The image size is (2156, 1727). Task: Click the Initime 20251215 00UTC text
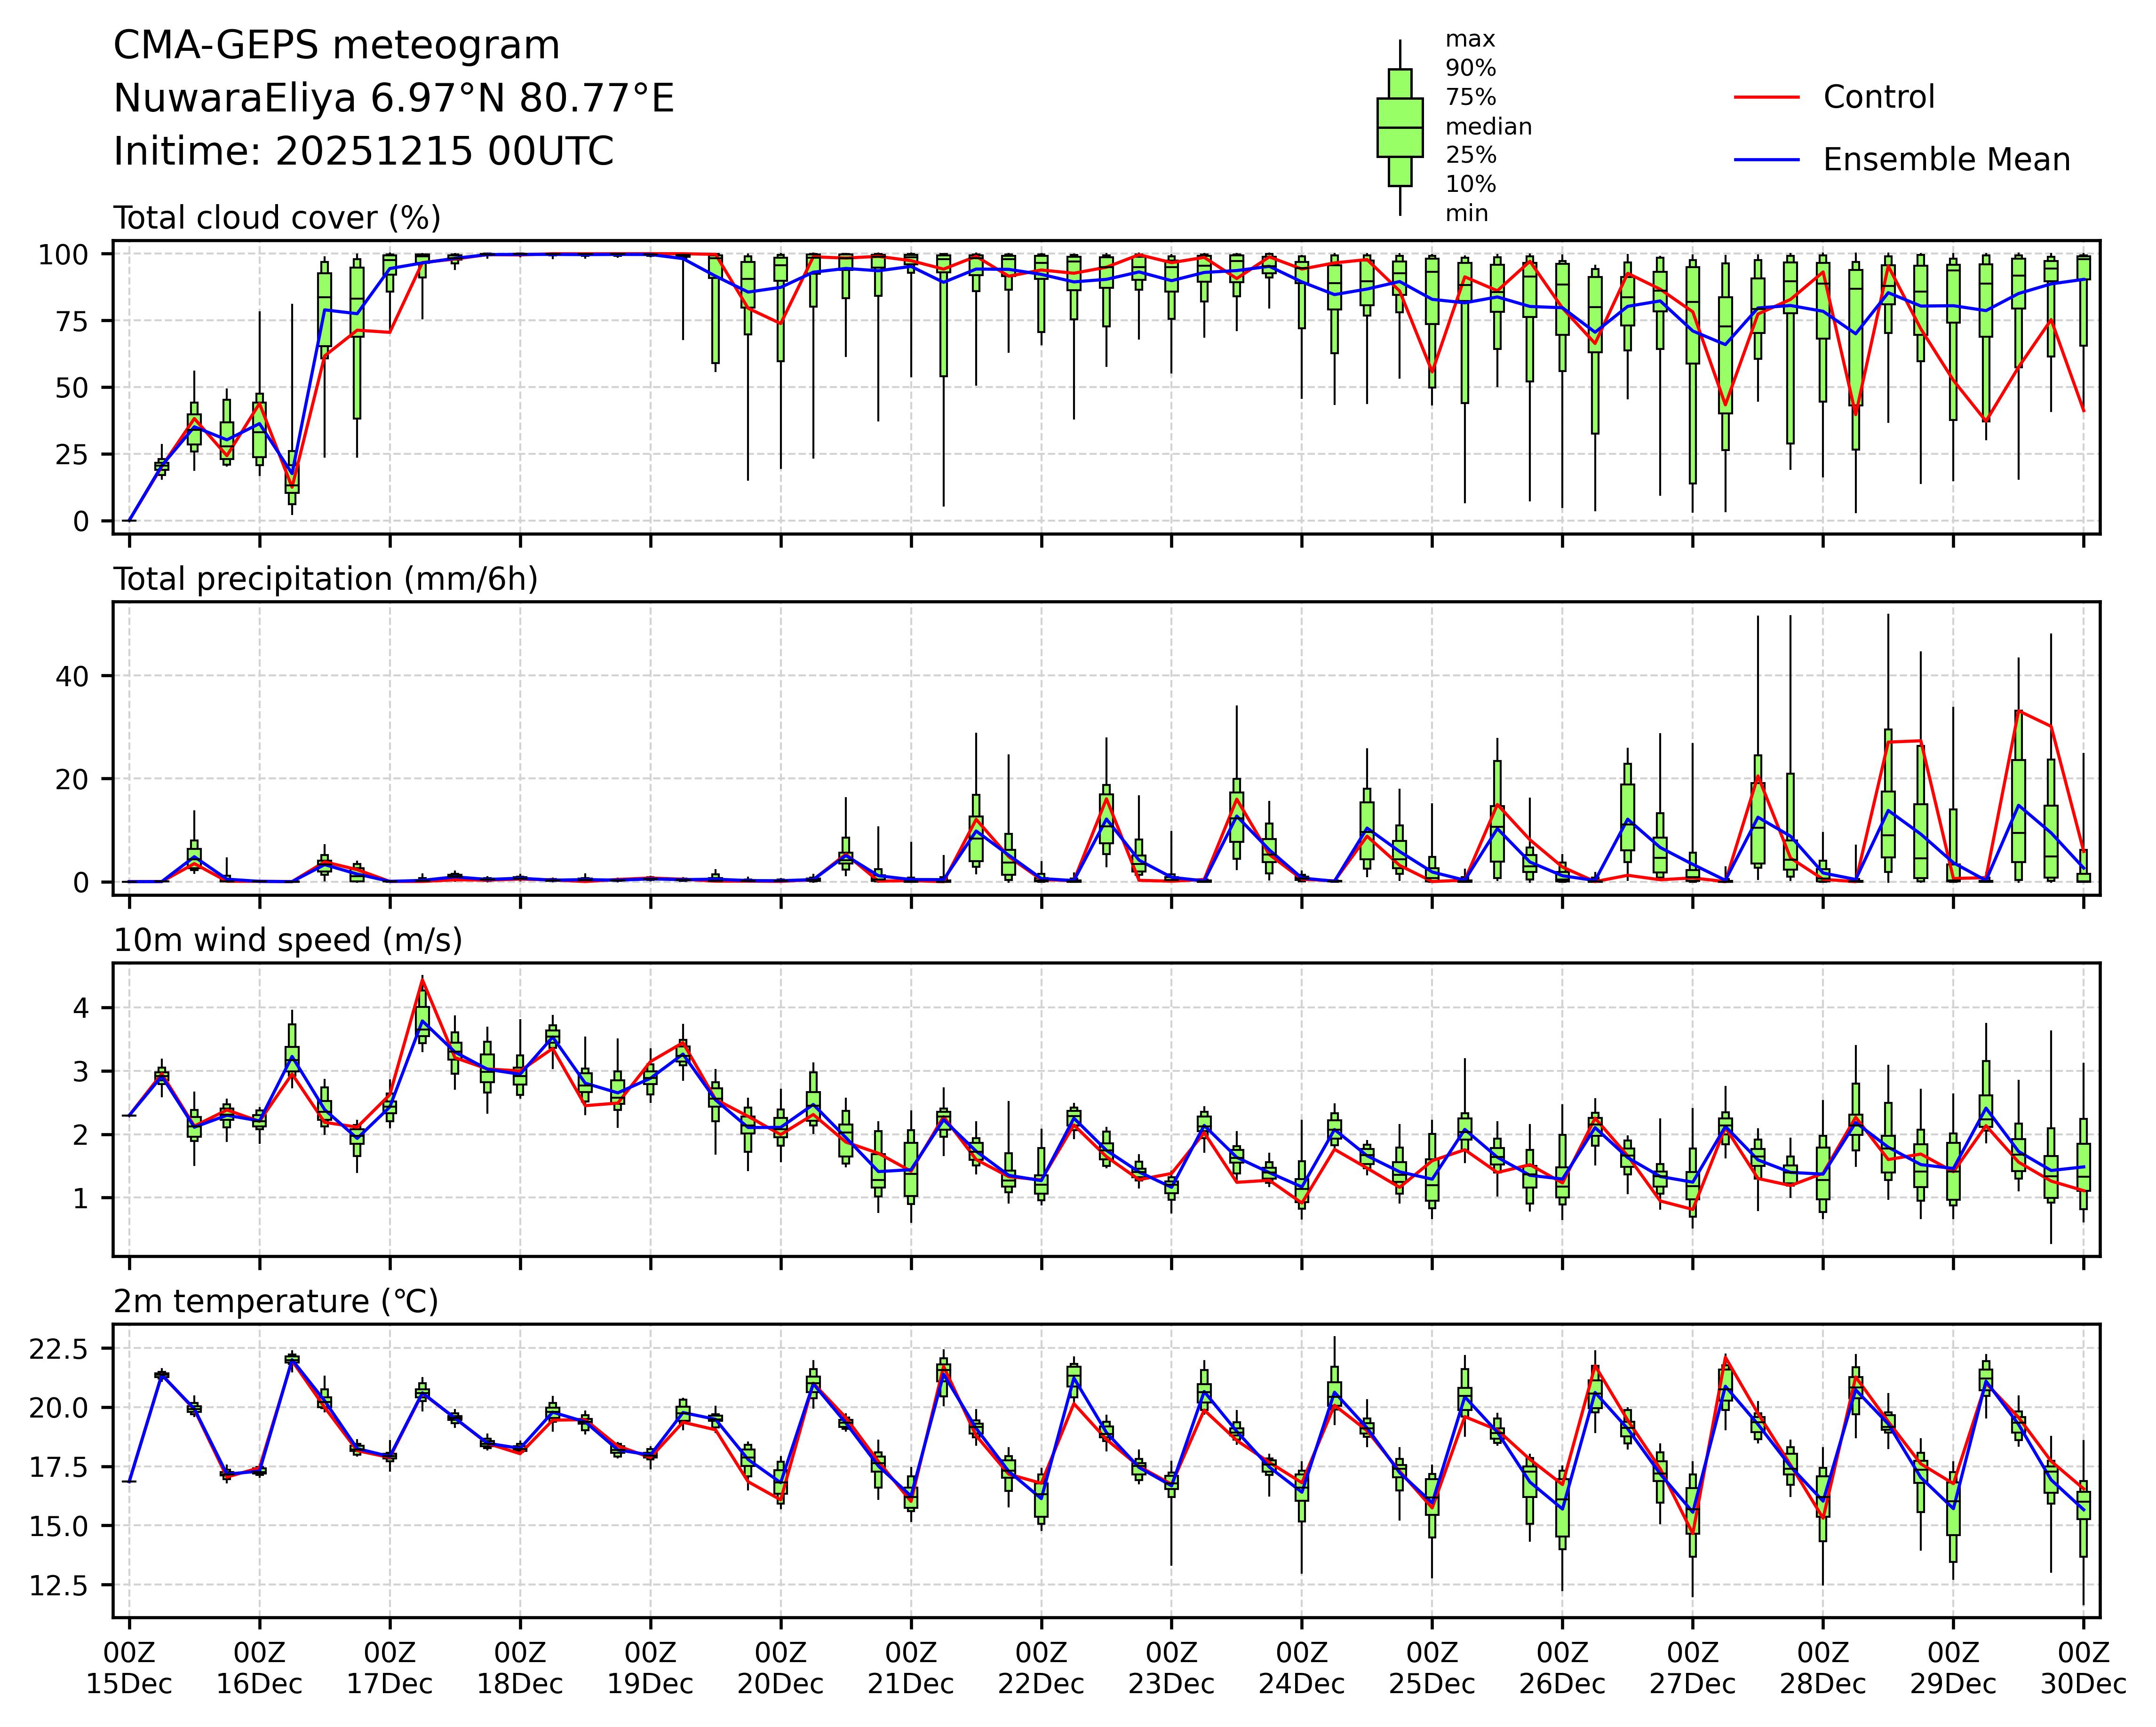point(363,152)
